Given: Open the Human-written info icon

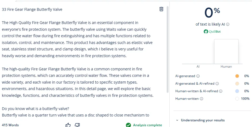Looking at the screenshot, I should (x=201, y=99).
